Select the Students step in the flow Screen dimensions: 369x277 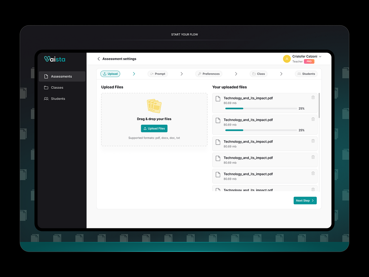pos(306,74)
